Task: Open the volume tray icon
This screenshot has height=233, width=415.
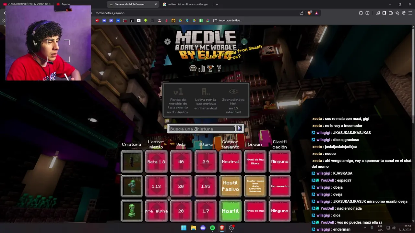Action: tap(394, 228)
